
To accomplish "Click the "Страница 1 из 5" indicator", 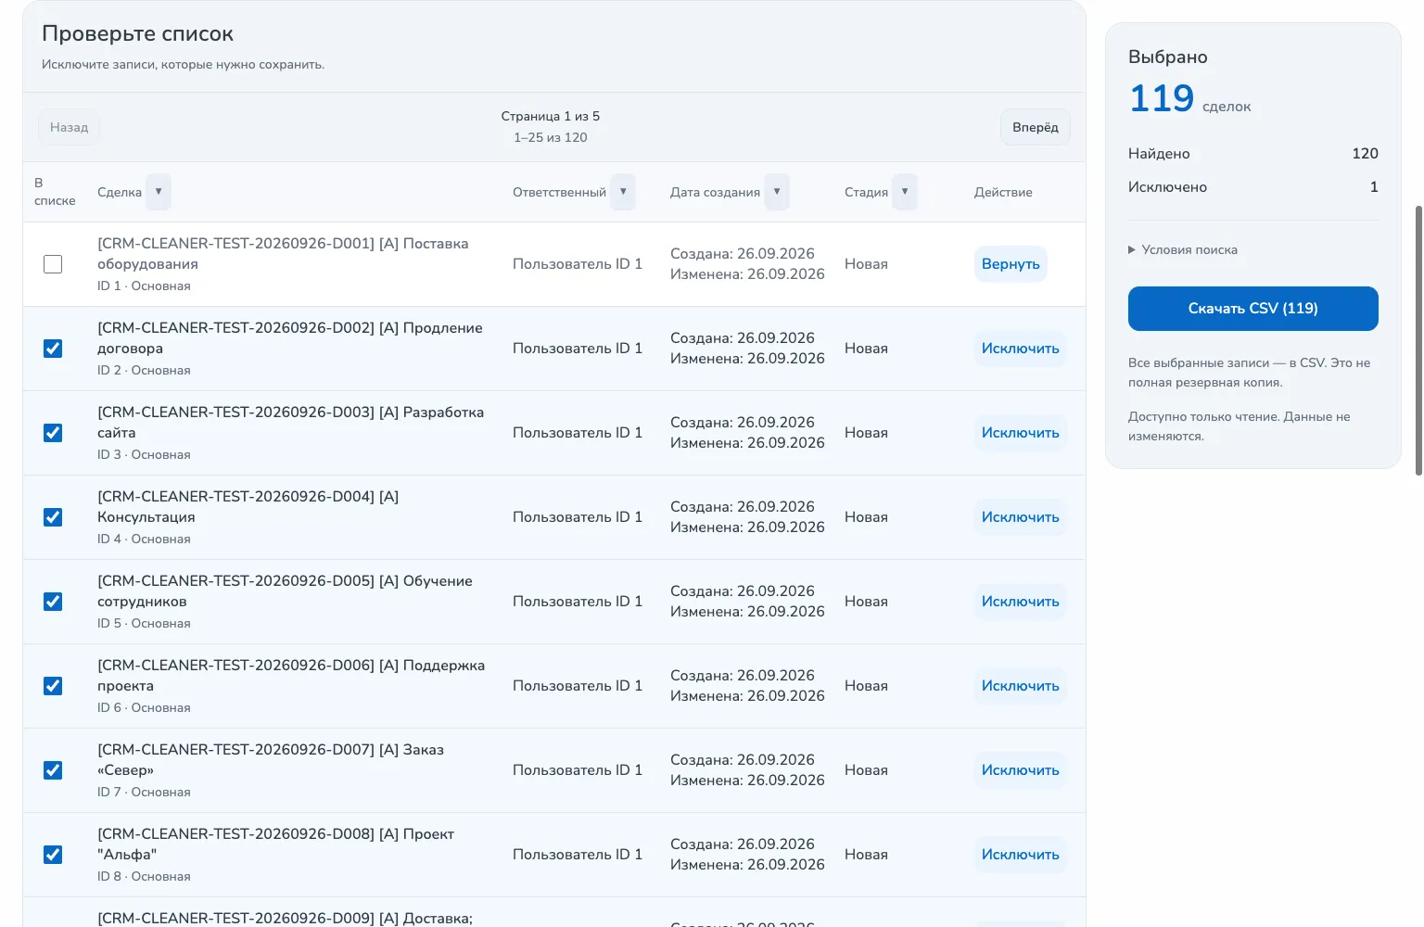I will (x=550, y=116).
